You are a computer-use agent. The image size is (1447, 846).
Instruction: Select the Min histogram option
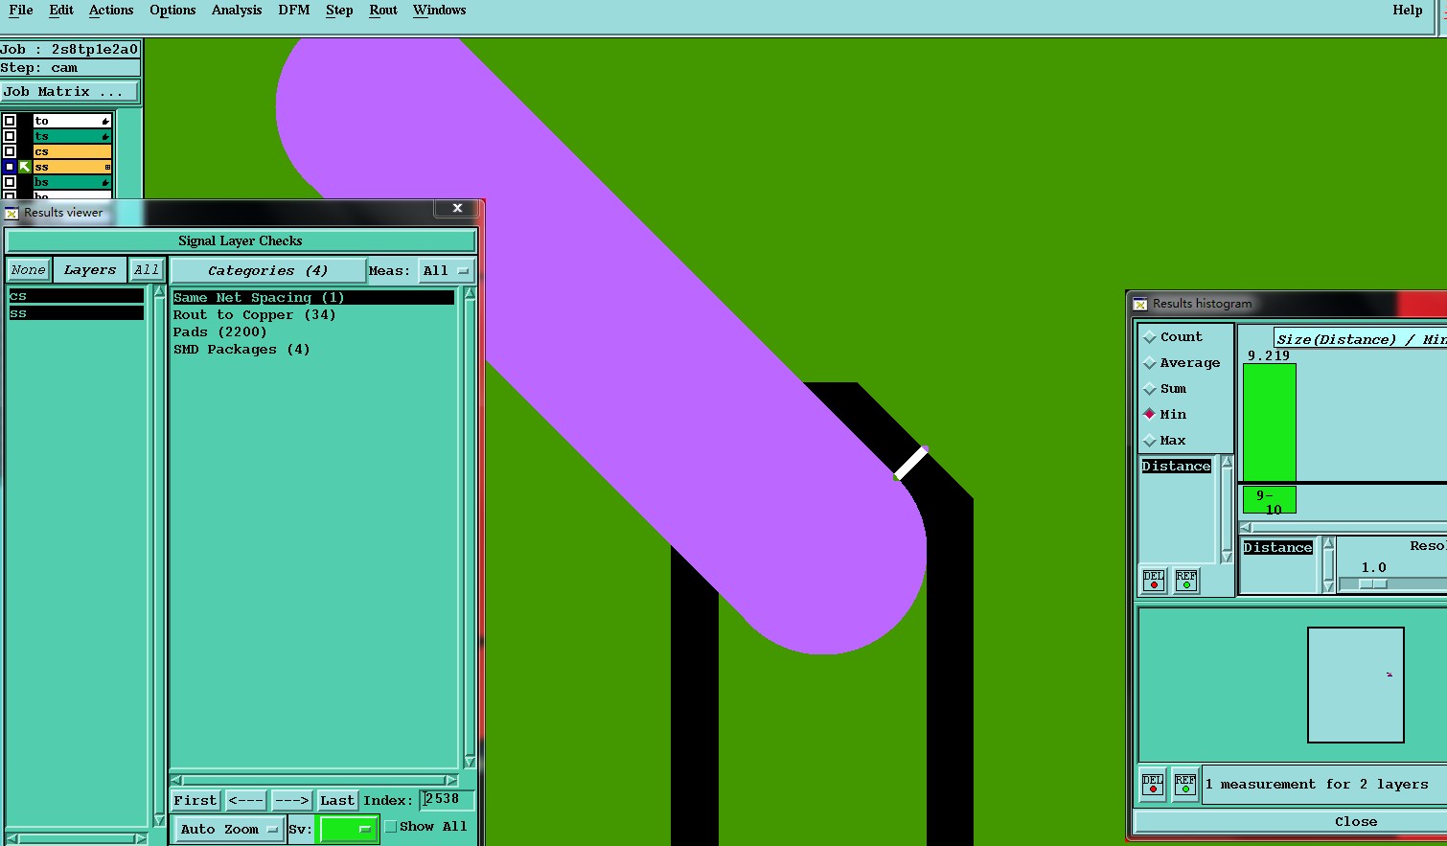pyautogui.click(x=1150, y=415)
